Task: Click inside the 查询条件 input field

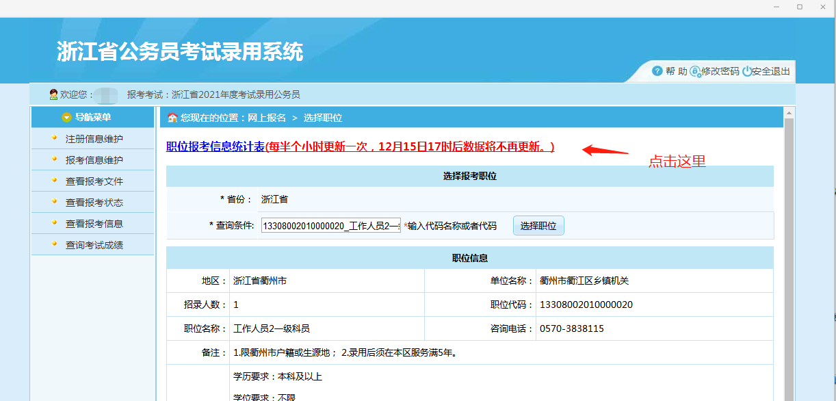Action: pyautogui.click(x=330, y=225)
